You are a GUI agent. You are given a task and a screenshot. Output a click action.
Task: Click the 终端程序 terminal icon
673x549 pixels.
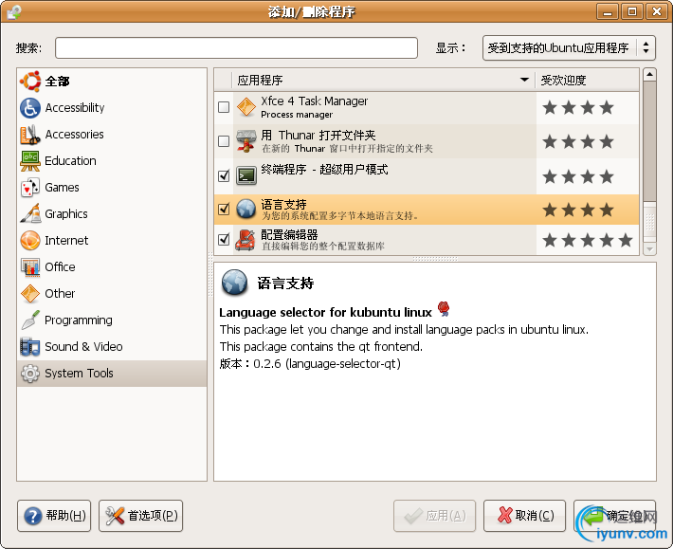click(x=246, y=175)
